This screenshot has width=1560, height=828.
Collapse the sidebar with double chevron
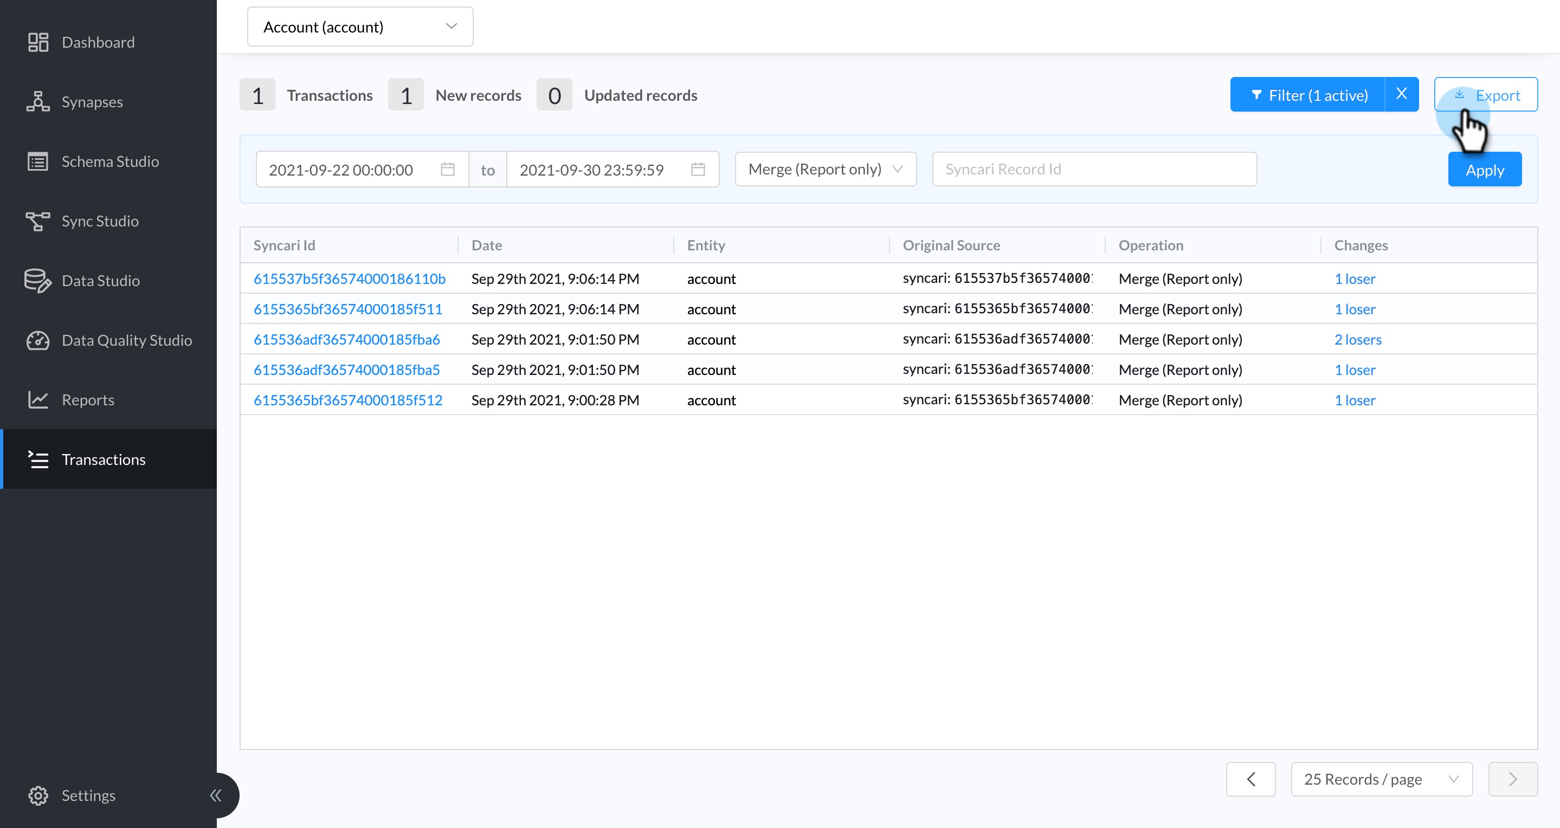(216, 795)
